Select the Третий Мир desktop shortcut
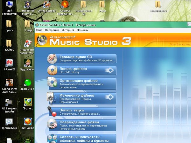This screenshot has height=143, width=191. pyautogui.click(x=9, y=124)
